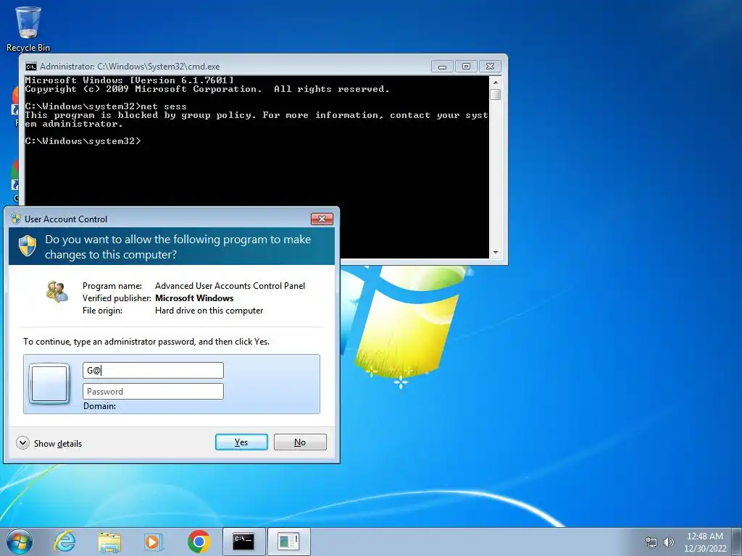Close the Administrator cmd.exe window
Screen dimensions: 742x556
coord(490,67)
